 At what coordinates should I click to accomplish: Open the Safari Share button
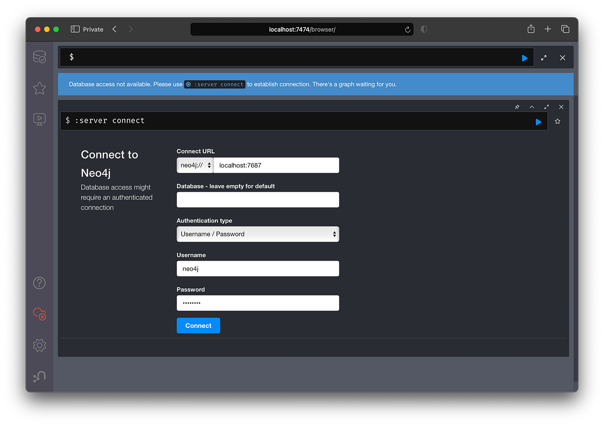coord(531,29)
